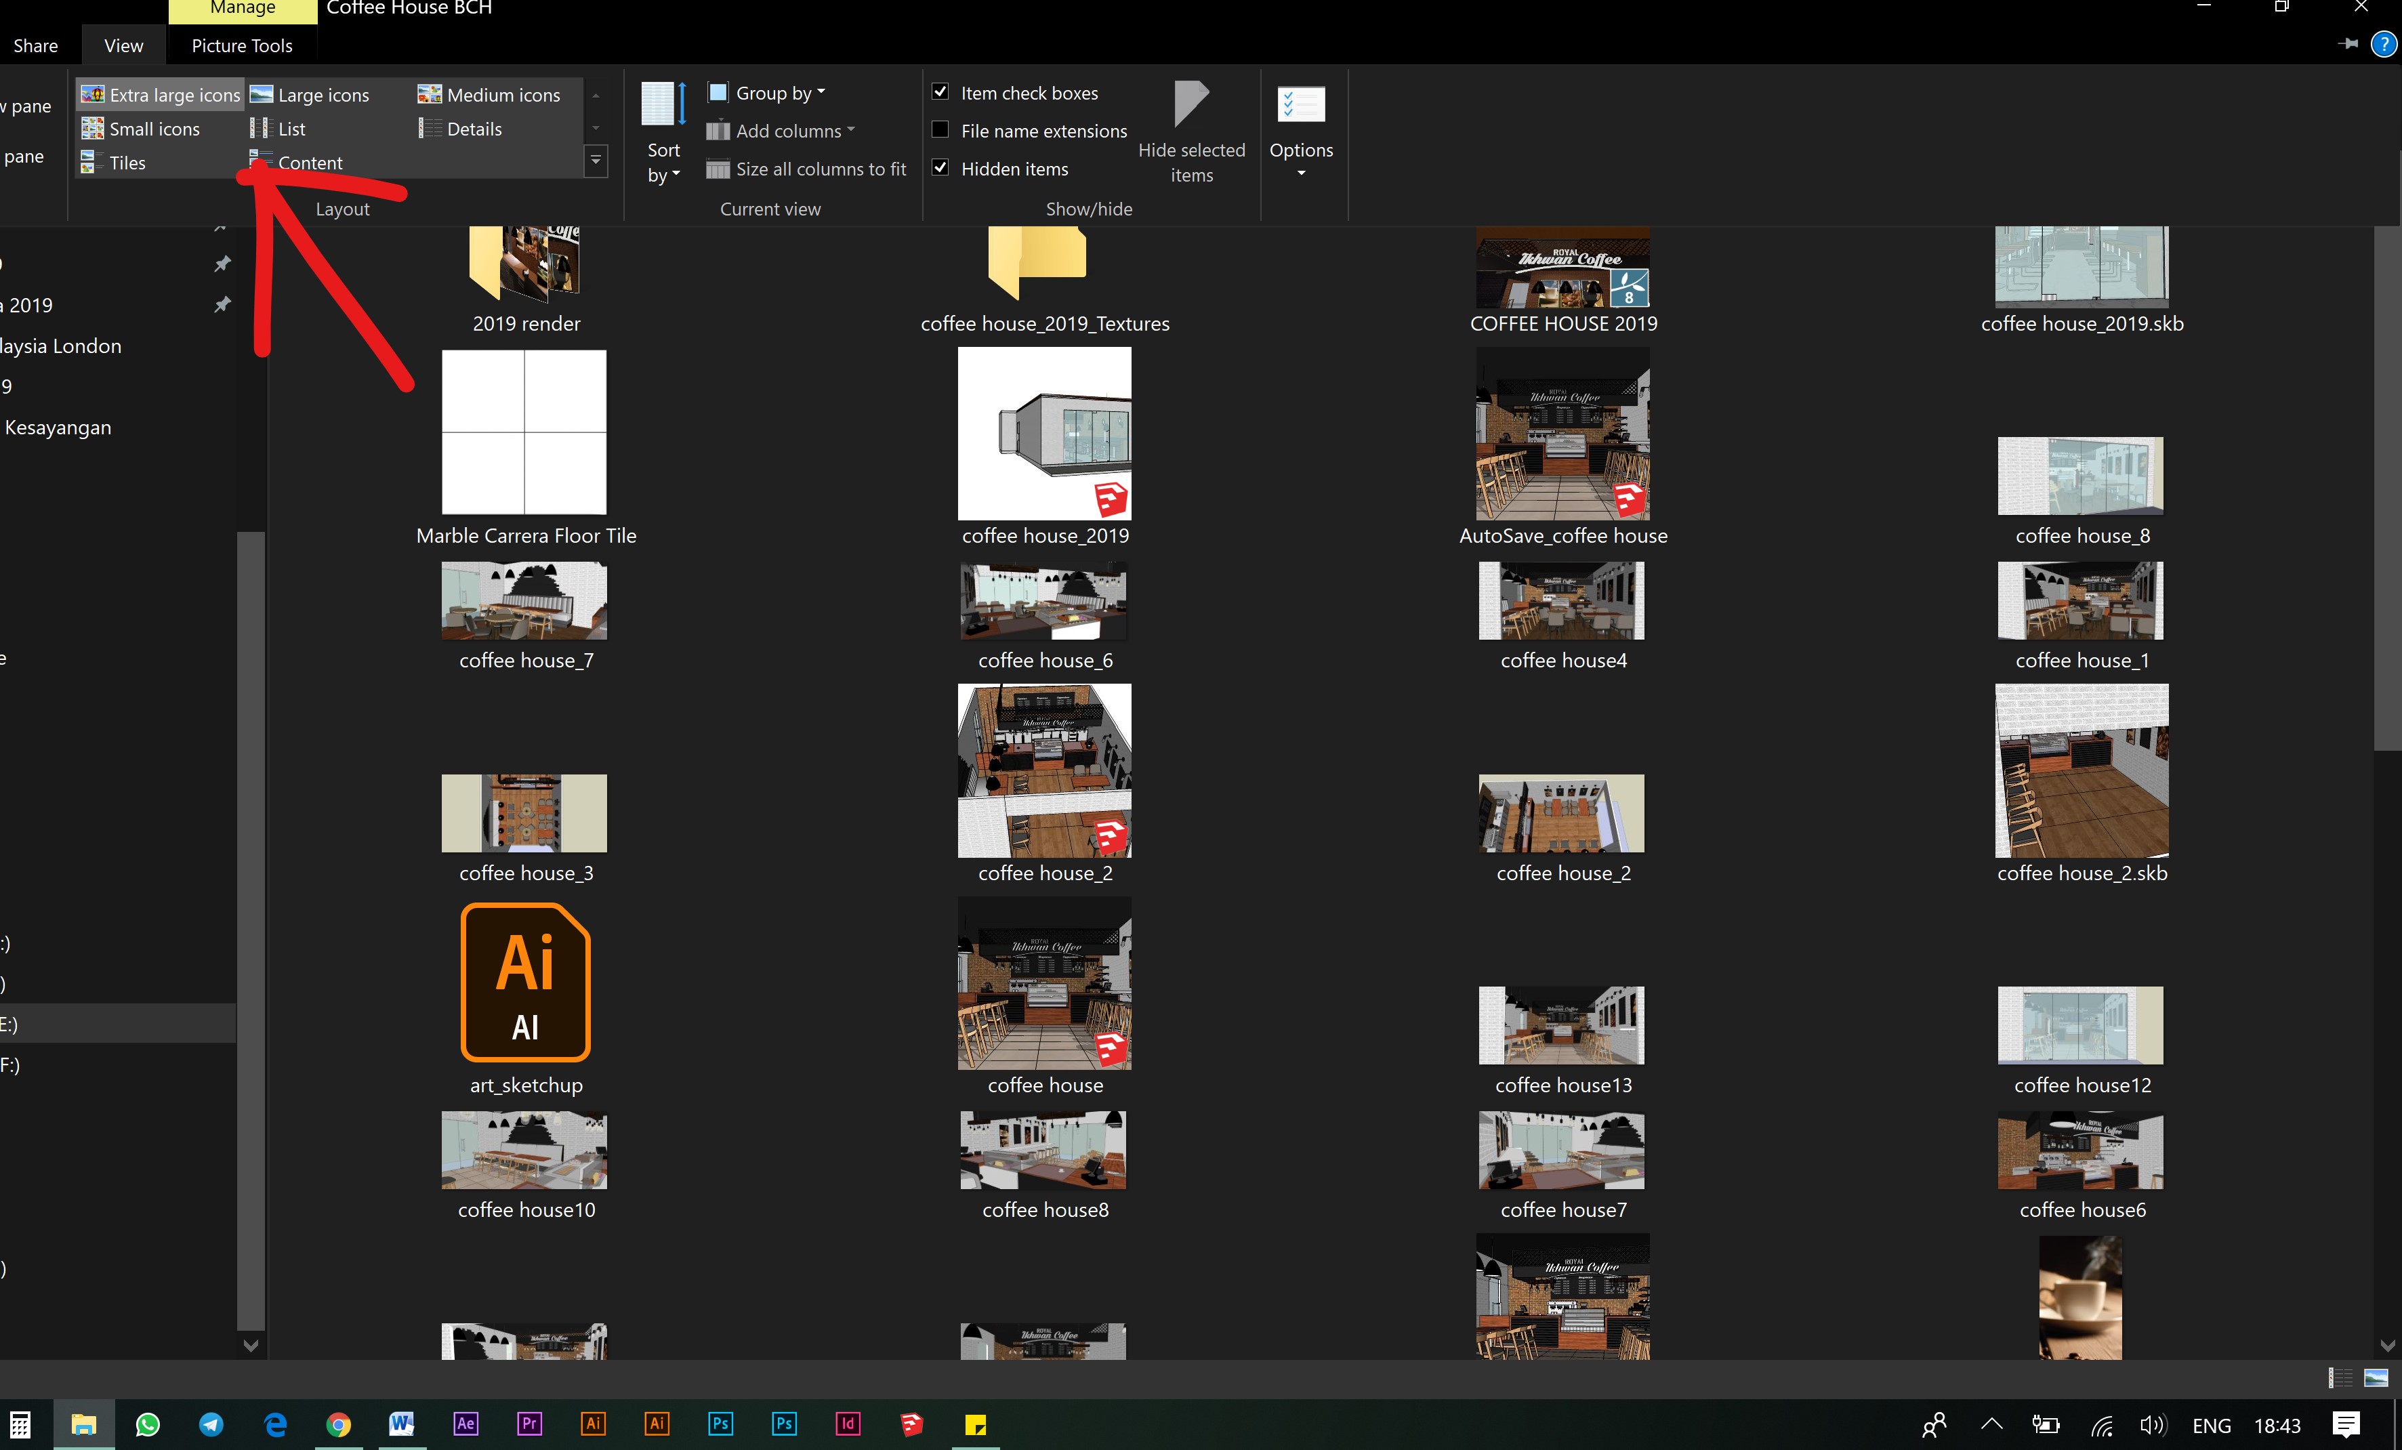This screenshot has width=2402, height=1450.
Task: Uncheck Hidden items checkbox
Action: click(940, 168)
